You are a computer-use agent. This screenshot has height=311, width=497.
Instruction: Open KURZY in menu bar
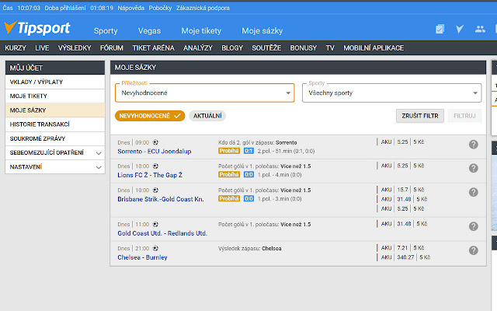click(x=16, y=48)
